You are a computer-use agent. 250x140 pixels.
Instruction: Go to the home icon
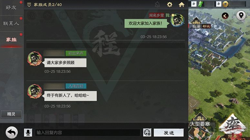click(181, 5)
